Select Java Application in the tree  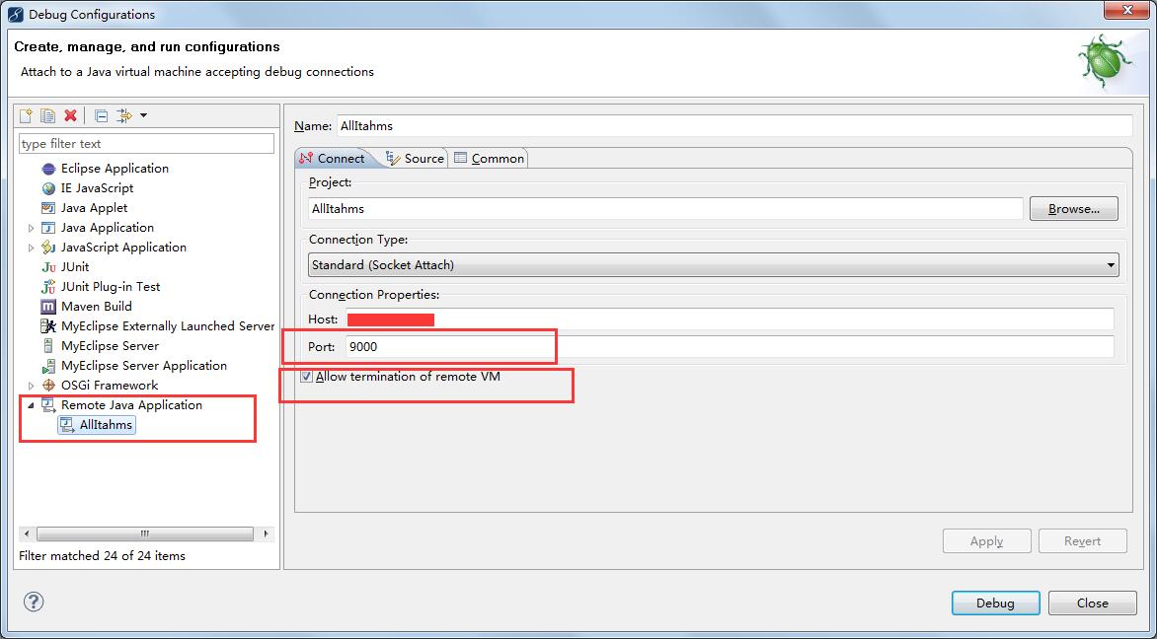click(107, 228)
